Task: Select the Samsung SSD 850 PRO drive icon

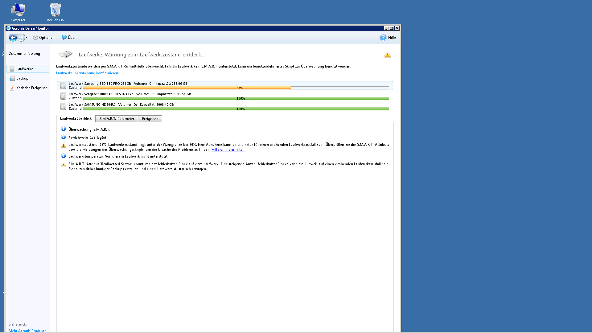Action: pyautogui.click(x=63, y=86)
